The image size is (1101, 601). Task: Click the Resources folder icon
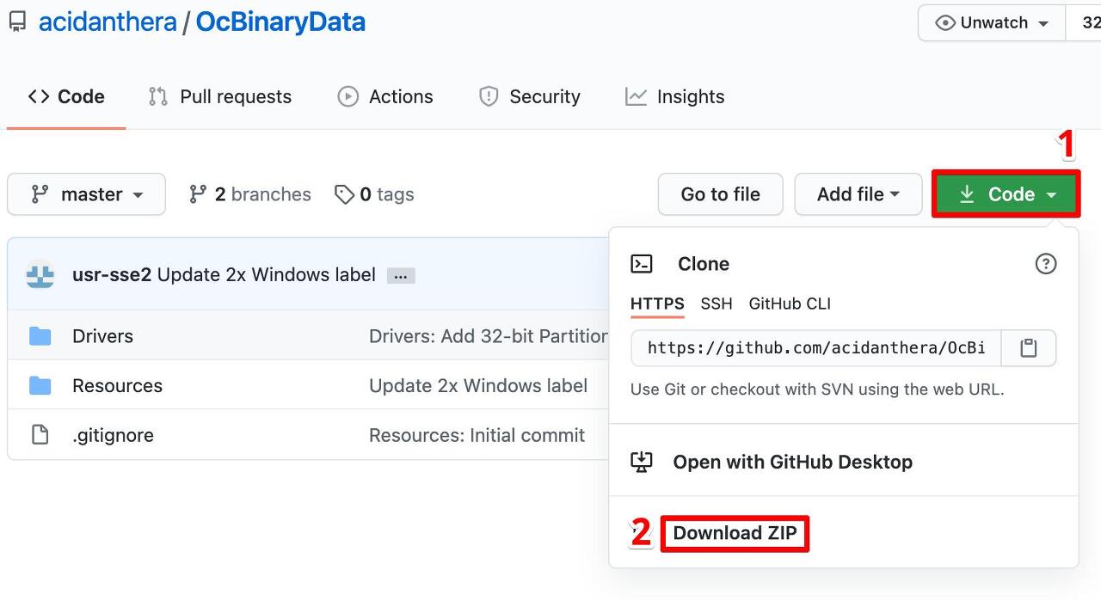tap(40, 386)
